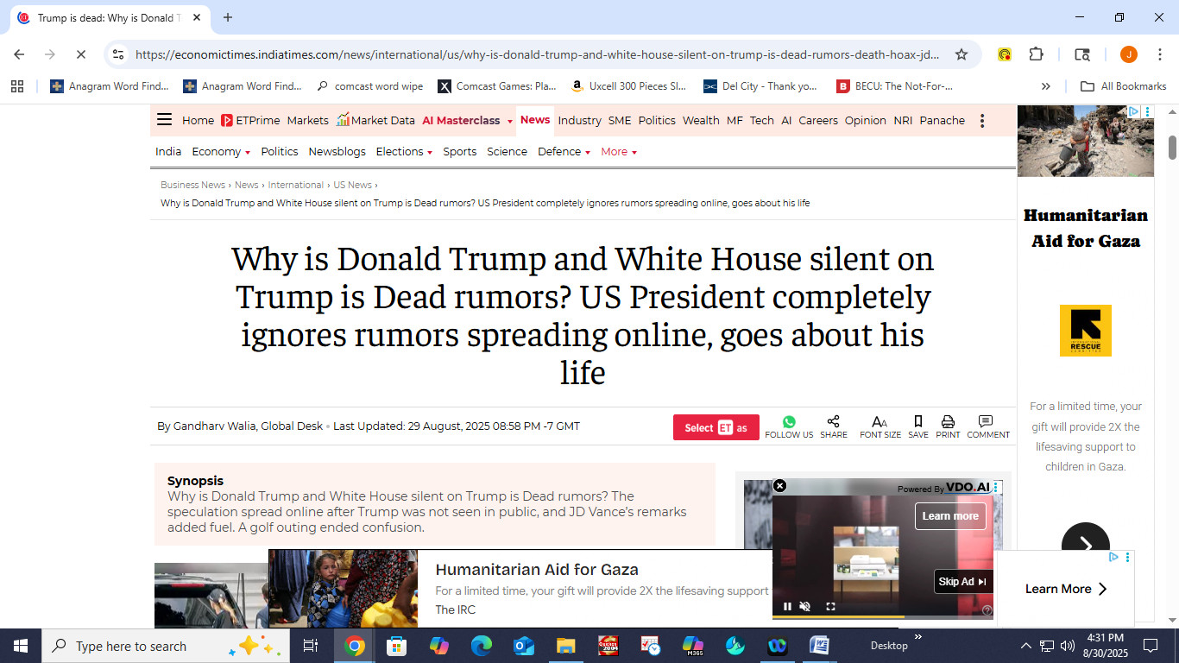Toggle fullscreen on the video ad
The width and height of the screenshot is (1179, 663).
[x=830, y=606]
